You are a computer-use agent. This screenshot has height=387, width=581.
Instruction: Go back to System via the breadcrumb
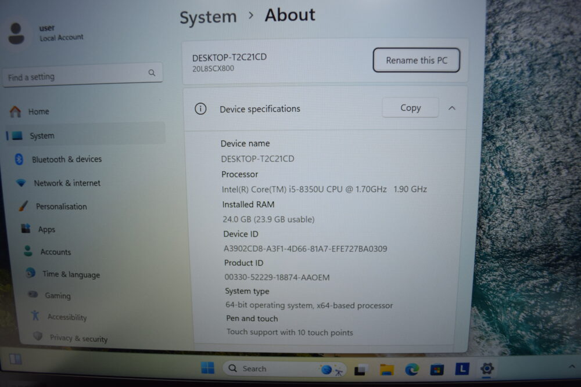pos(208,17)
